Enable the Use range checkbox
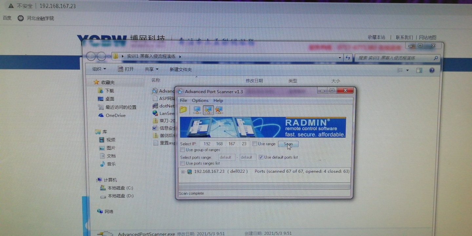472x236 pixels. pos(255,144)
